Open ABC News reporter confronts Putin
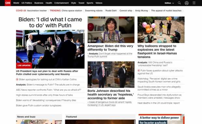This screenshot has height=124, width=202. [49, 90]
